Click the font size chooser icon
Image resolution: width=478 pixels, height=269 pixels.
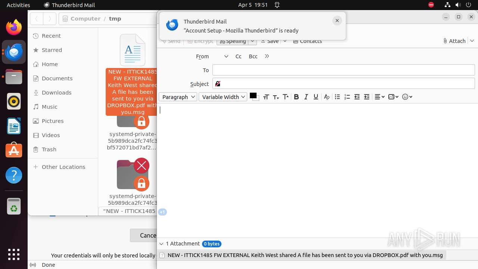[x=266, y=97]
